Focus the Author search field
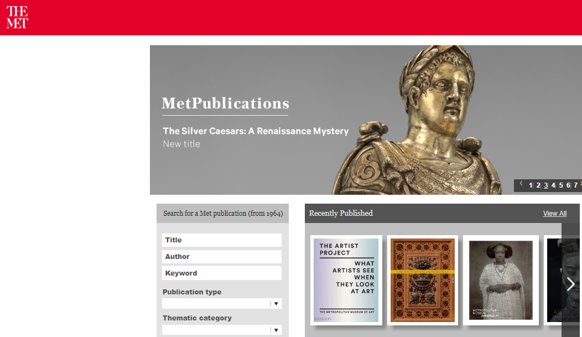 tap(222, 257)
